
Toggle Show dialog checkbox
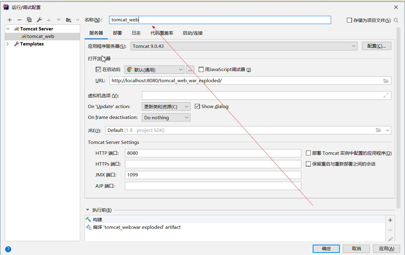point(198,106)
